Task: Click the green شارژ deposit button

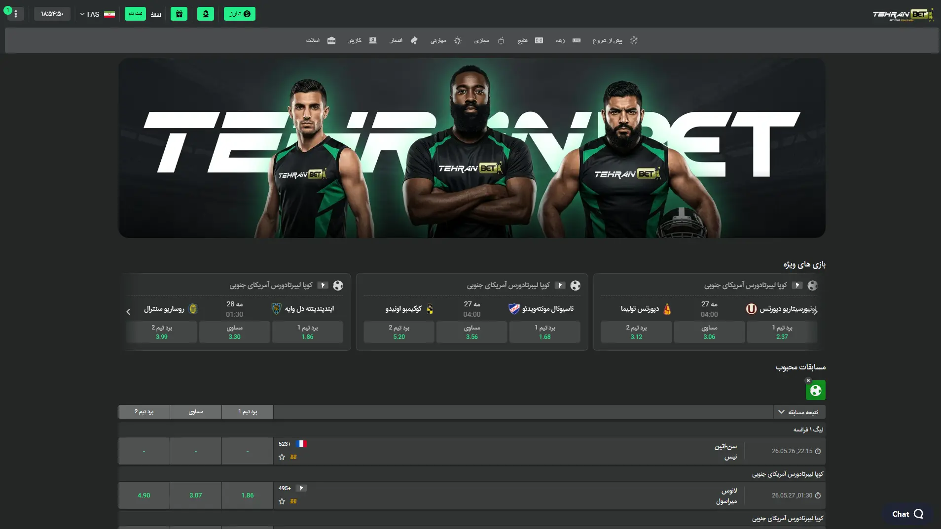Action: coord(240,14)
